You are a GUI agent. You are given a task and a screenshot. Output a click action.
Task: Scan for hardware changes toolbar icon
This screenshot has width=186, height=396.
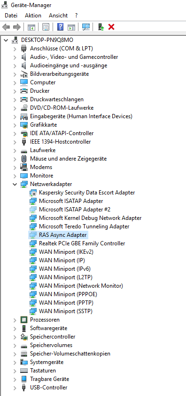point(86,27)
